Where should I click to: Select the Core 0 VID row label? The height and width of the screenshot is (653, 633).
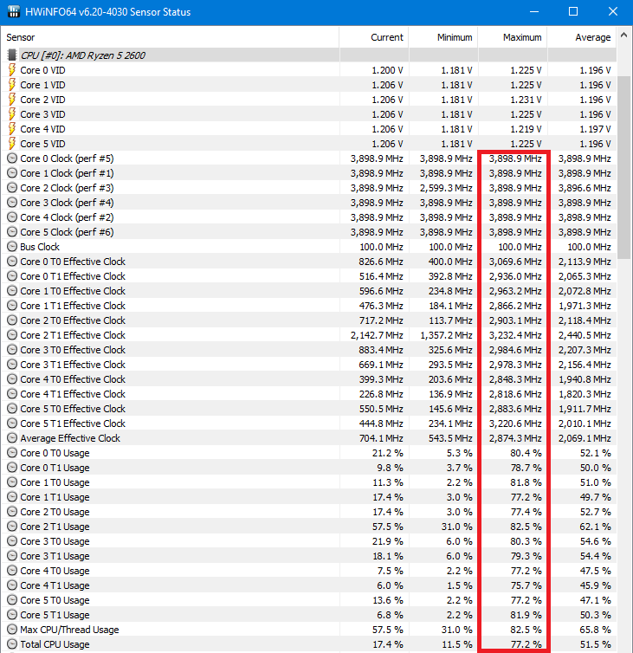coord(43,70)
